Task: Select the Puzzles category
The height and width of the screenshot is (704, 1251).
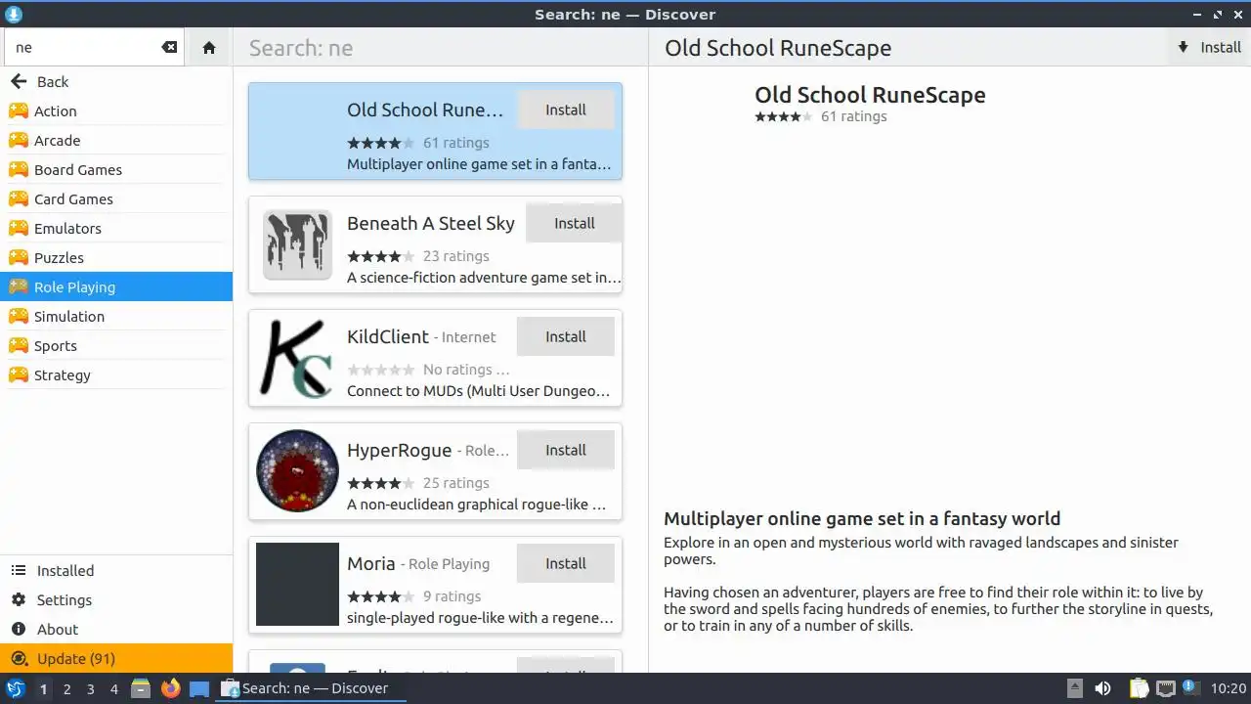Action: pyautogui.click(x=116, y=257)
